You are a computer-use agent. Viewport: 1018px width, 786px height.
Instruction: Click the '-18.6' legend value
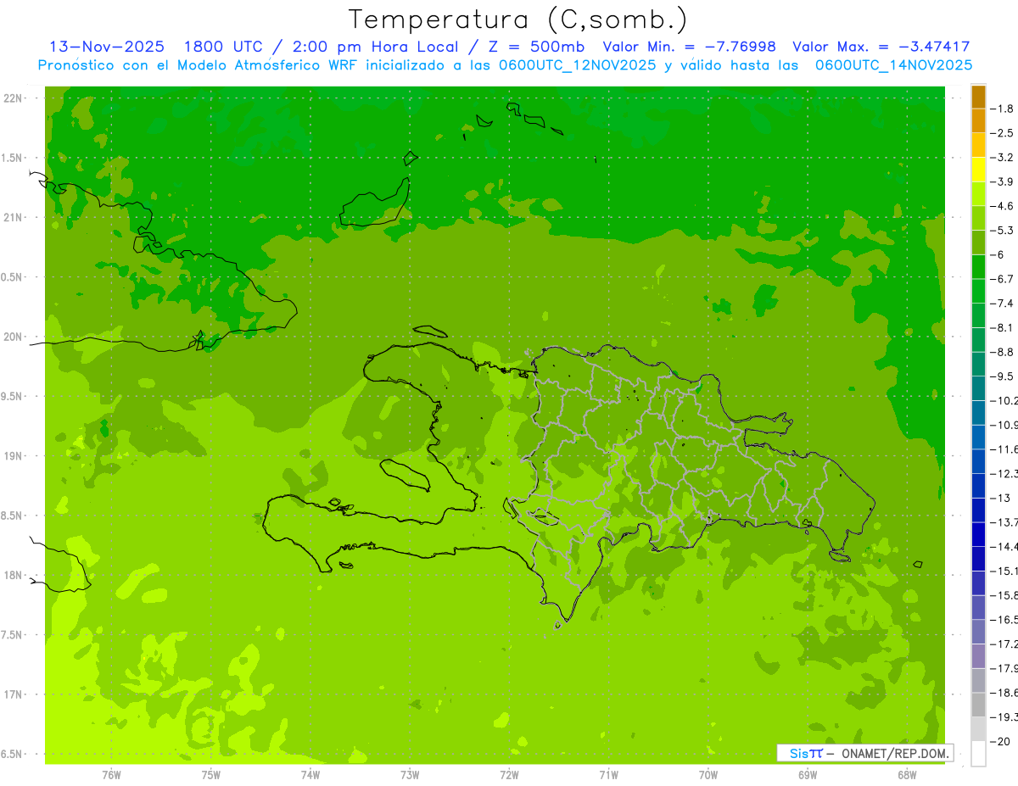click(1004, 693)
